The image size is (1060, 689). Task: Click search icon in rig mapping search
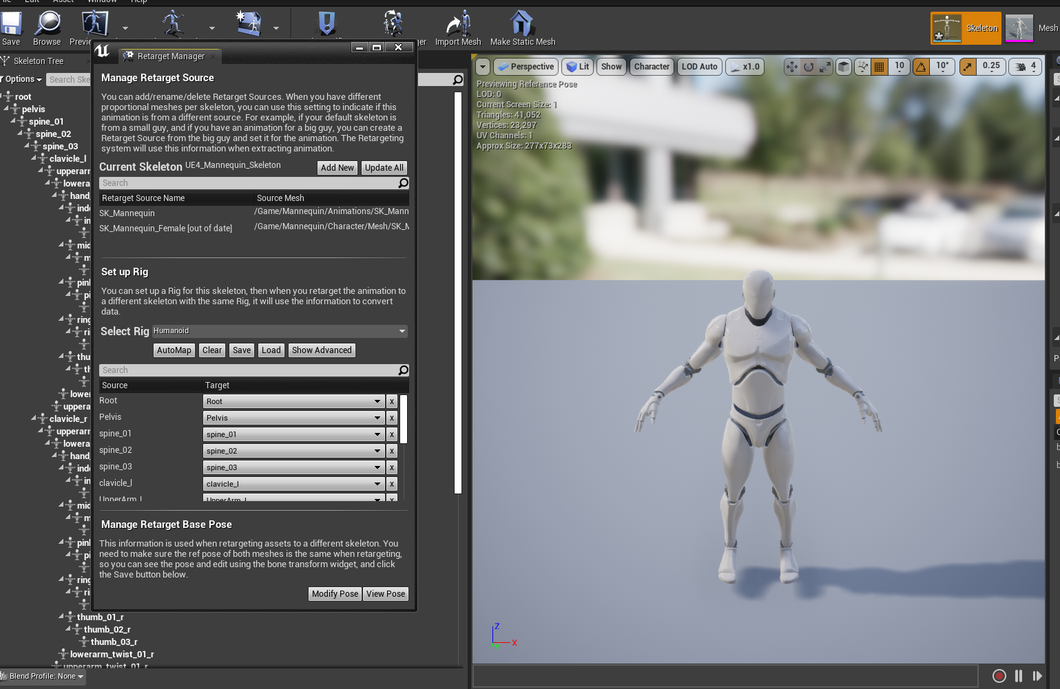(403, 370)
